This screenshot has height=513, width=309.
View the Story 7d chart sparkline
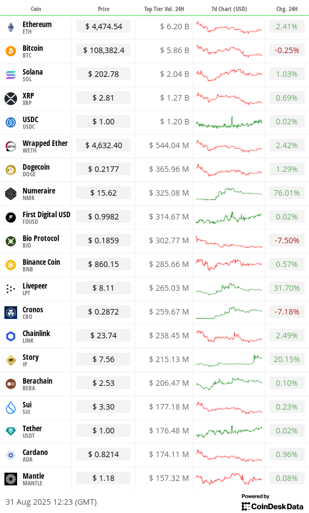229,360
